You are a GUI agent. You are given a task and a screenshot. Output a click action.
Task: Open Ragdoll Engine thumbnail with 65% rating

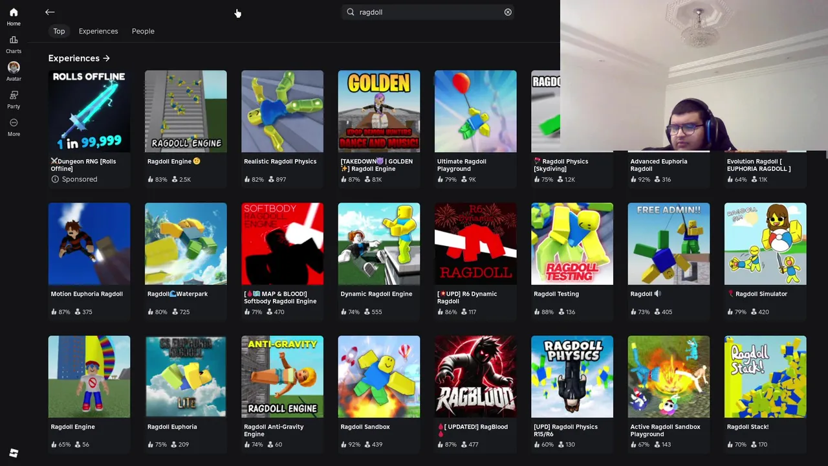click(x=89, y=377)
